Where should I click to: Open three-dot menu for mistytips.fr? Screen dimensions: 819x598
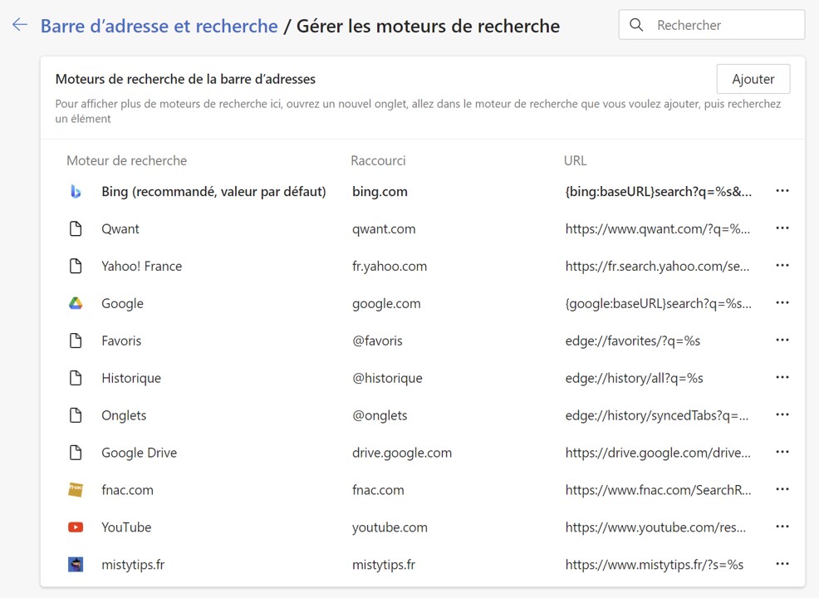coord(782,565)
